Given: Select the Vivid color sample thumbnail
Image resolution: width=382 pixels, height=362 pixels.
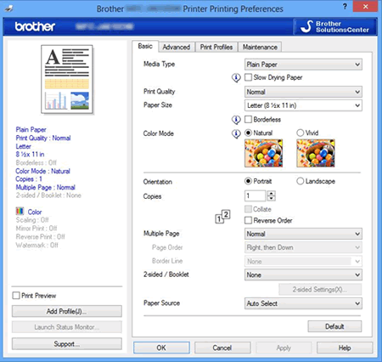Looking at the screenshot, I should point(316,153).
